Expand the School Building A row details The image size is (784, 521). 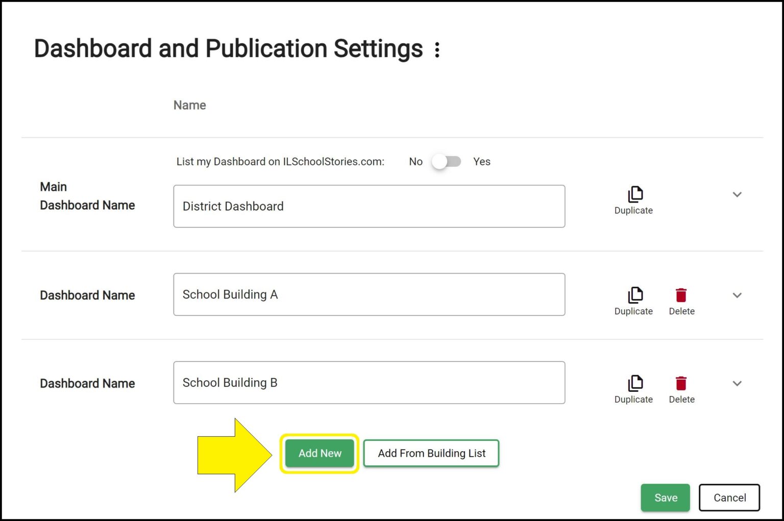point(737,295)
